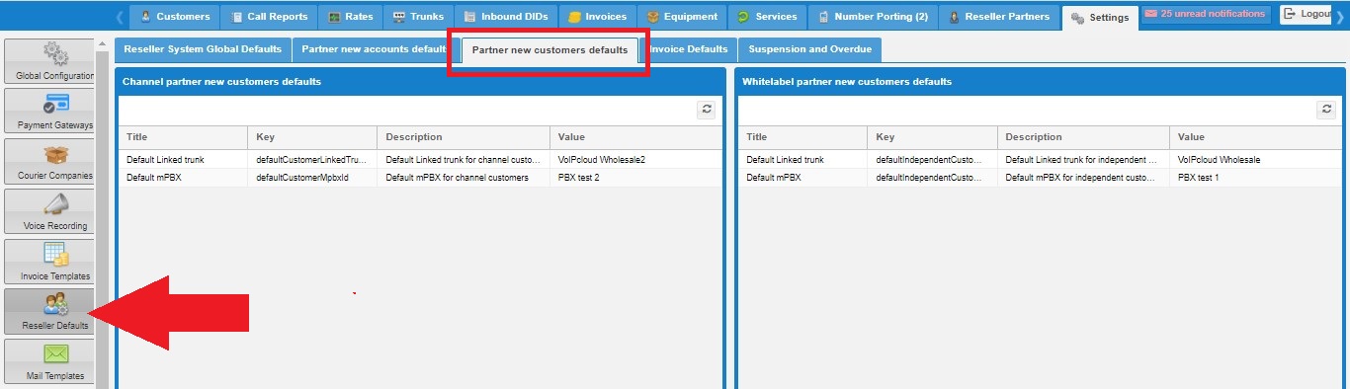Image resolution: width=1350 pixels, height=389 pixels.
Task: Sort Channel partner grid by Key
Action: [312, 137]
